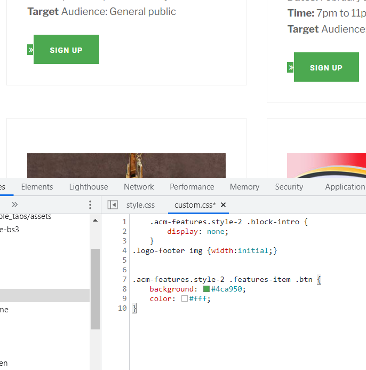Click the arrow icon beside right SIGN UP
This screenshot has height=370, width=366.
pyautogui.click(x=290, y=67)
